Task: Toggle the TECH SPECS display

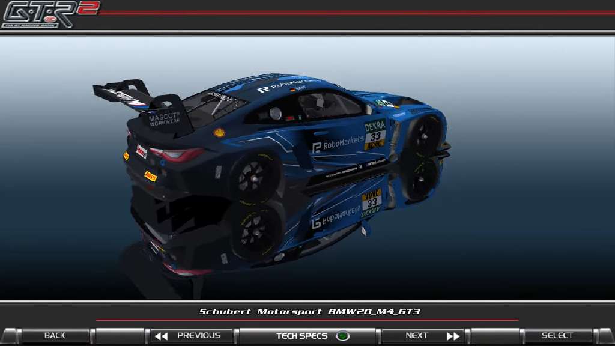Action: [308, 336]
